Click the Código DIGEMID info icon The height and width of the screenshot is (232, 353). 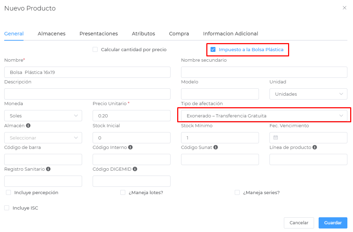pyautogui.click(x=135, y=169)
